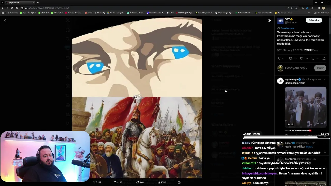Click the Post your reply field
This screenshot has width=331, height=186.
(x=296, y=68)
